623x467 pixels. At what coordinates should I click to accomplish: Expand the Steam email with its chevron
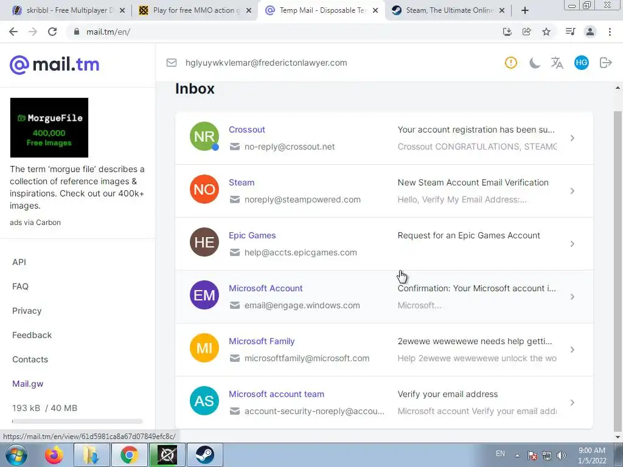coord(572,190)
